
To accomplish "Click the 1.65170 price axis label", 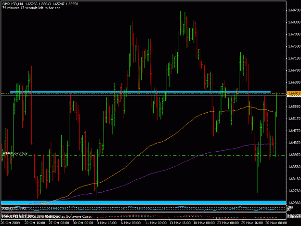I will click(294, 119).
